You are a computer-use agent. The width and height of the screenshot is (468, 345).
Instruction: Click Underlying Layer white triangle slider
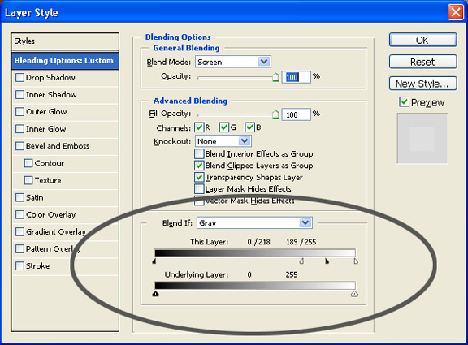coord(354,294)
